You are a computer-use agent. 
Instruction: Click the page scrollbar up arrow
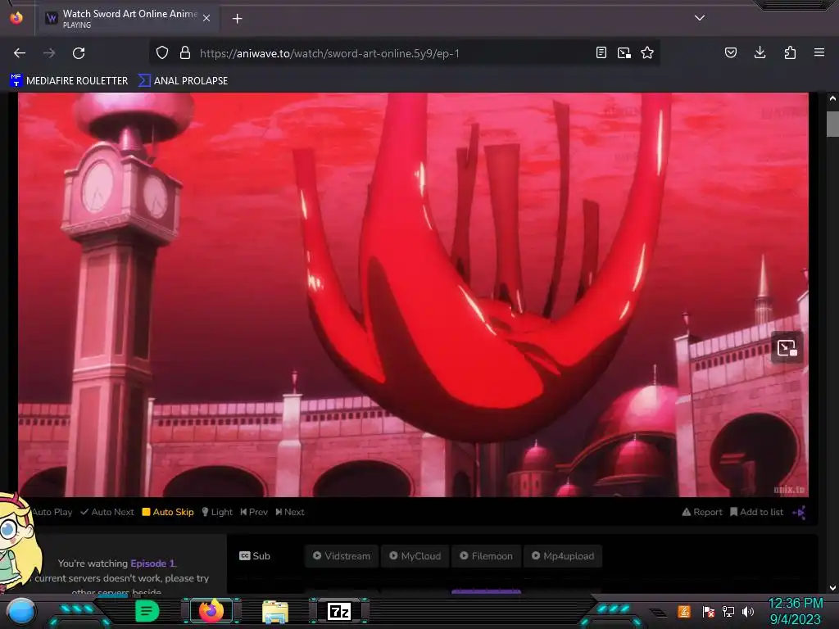point(832,98)
